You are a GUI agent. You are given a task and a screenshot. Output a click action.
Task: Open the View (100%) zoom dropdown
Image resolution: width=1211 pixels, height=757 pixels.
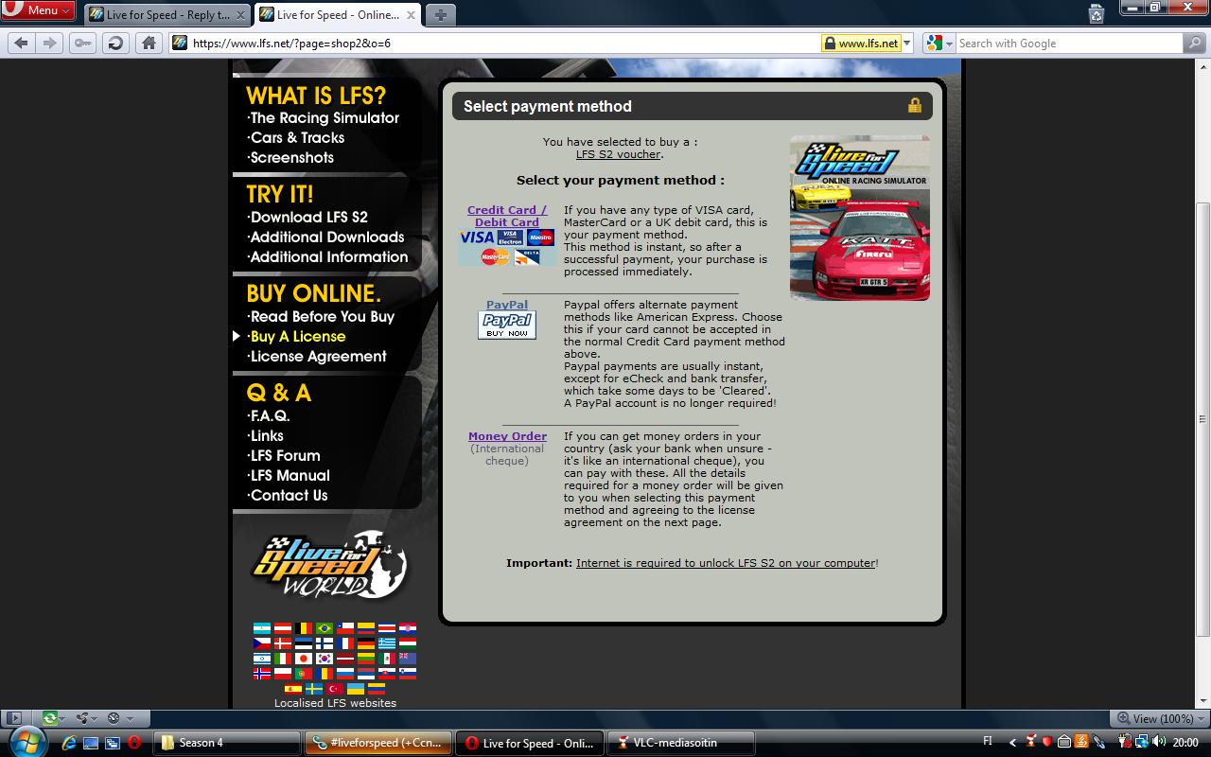pyautogui.click(x=1159, y=718)
